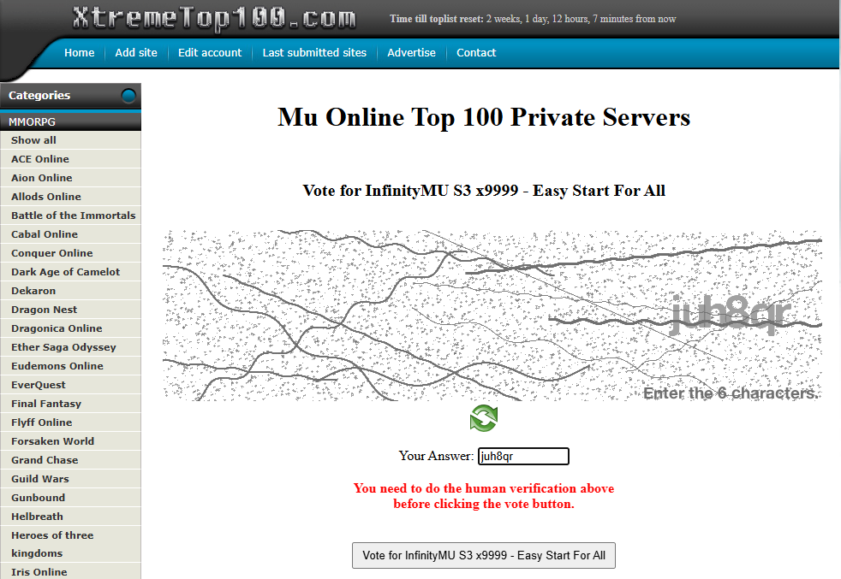Click the captcha image

492,316
